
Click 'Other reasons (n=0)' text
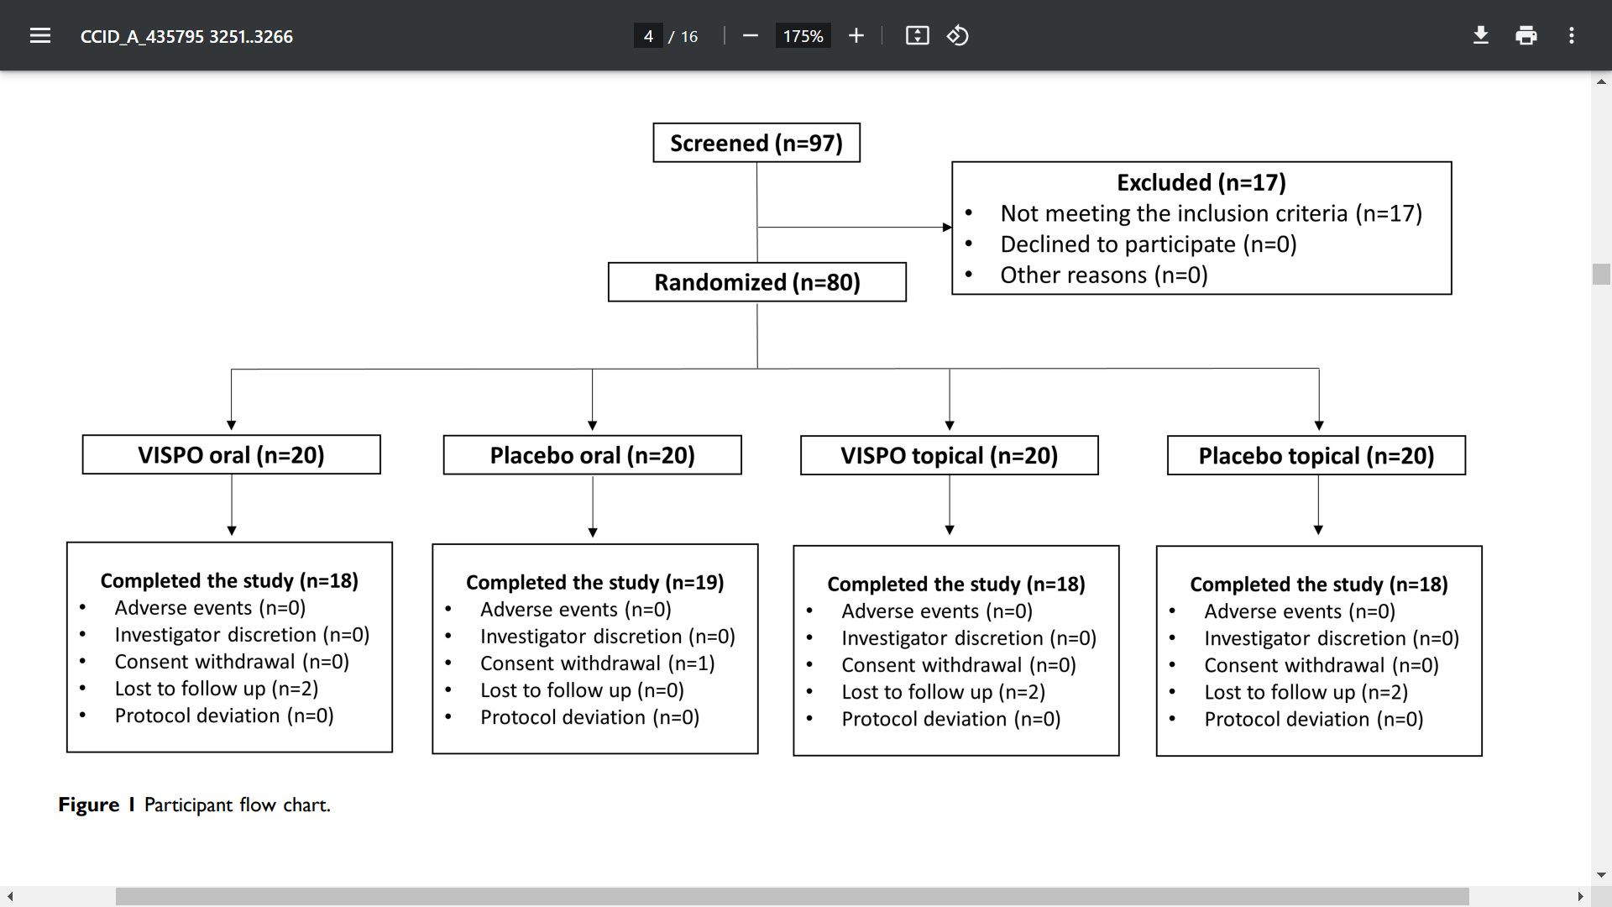(x=1104, y=275)
